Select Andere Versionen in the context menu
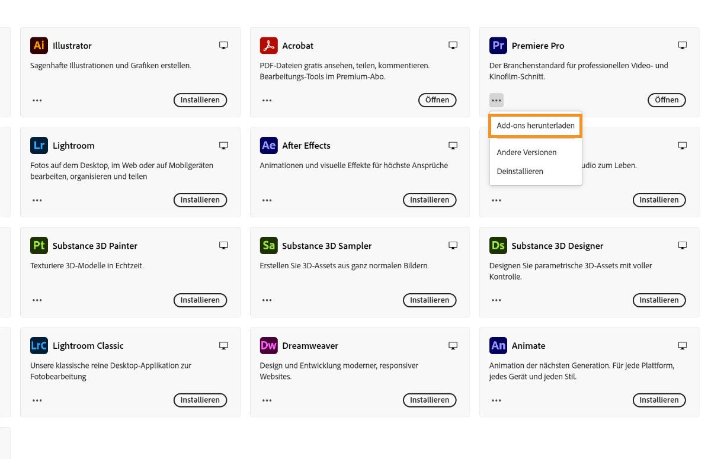 point(526,152)
